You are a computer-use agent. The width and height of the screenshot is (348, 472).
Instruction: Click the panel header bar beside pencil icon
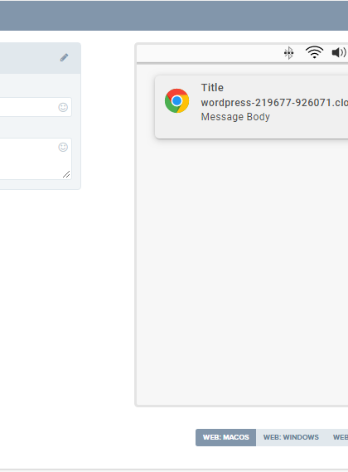[x=27, y=58]
